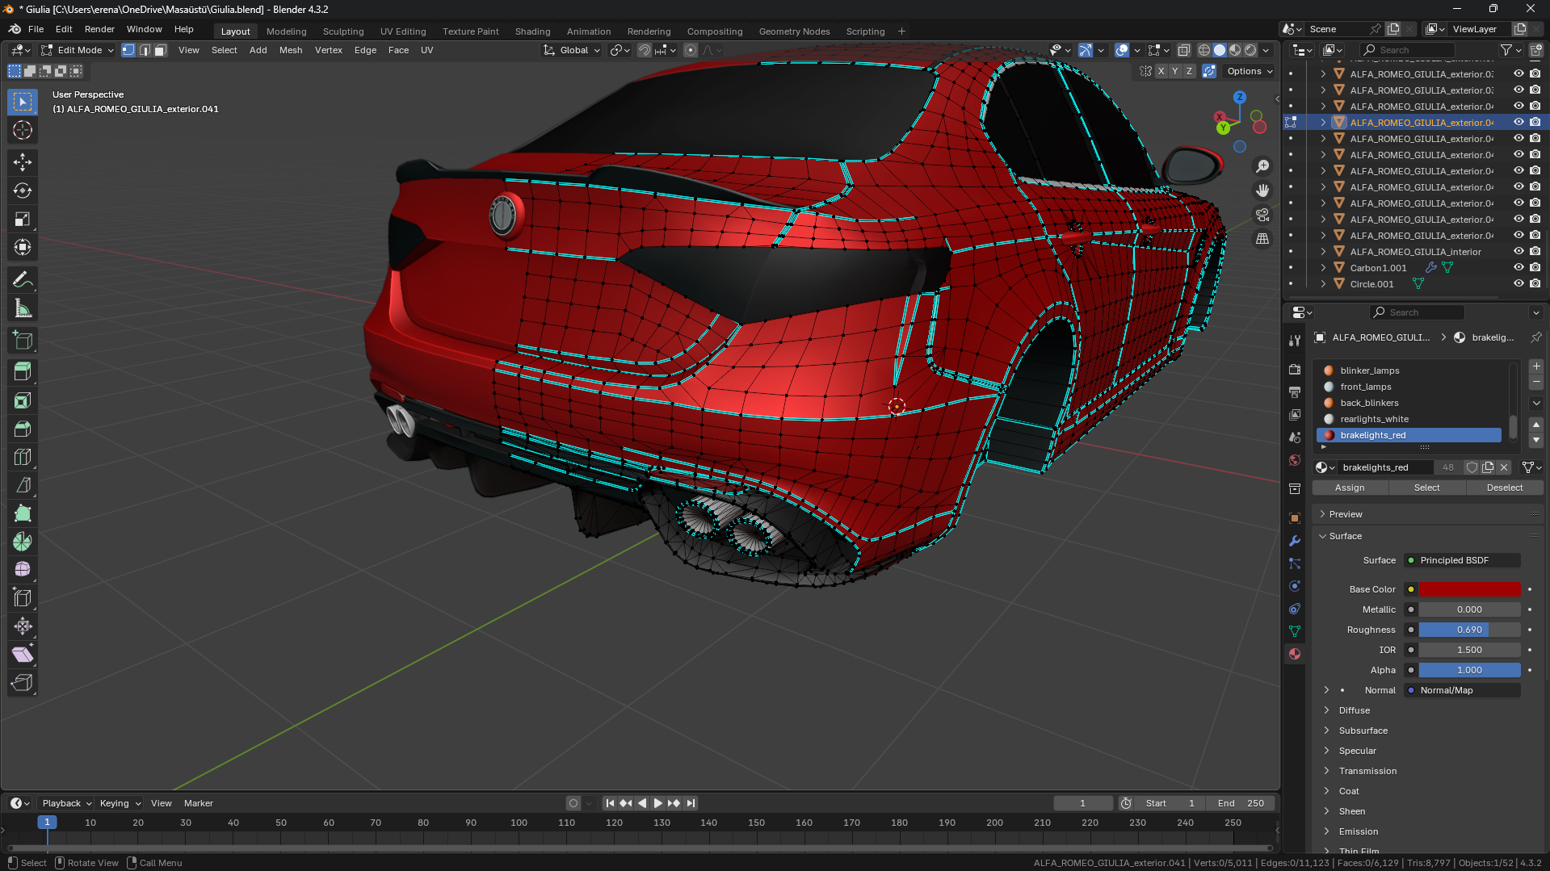The image size is (1550, 871).
Task: Select the Annotate tool
Action: pyautogui.click(x=23, y=280)
